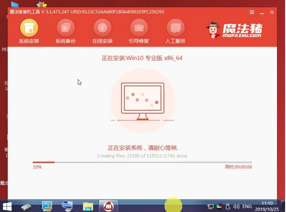The height and width of the screenshot is (212, 286).
Task: Click the USB device tray icon
Action: (x=228, y=207)
